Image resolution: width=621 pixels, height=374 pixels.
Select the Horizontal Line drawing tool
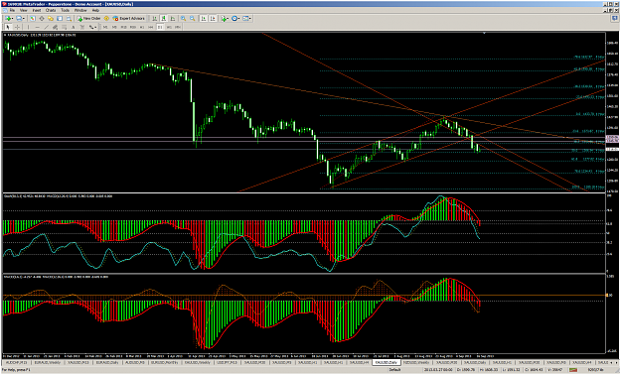point(37,27)
